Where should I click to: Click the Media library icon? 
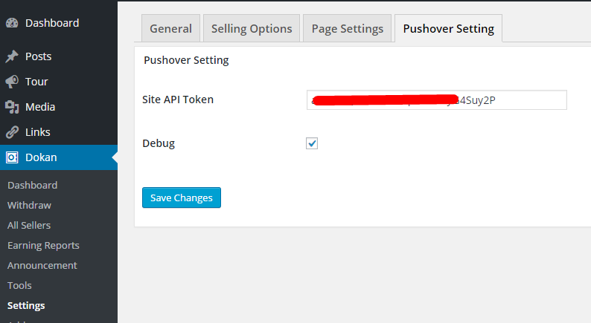tap(12, 107)
